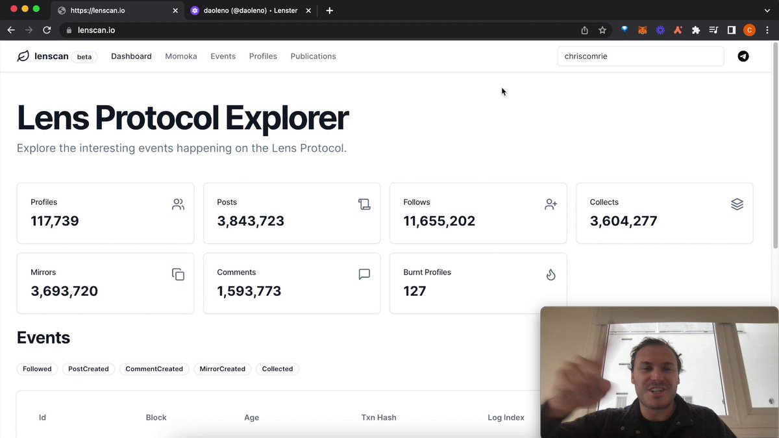Open the Momoka nav item
The image size is (779, 438).
click(x=181, y=56)
